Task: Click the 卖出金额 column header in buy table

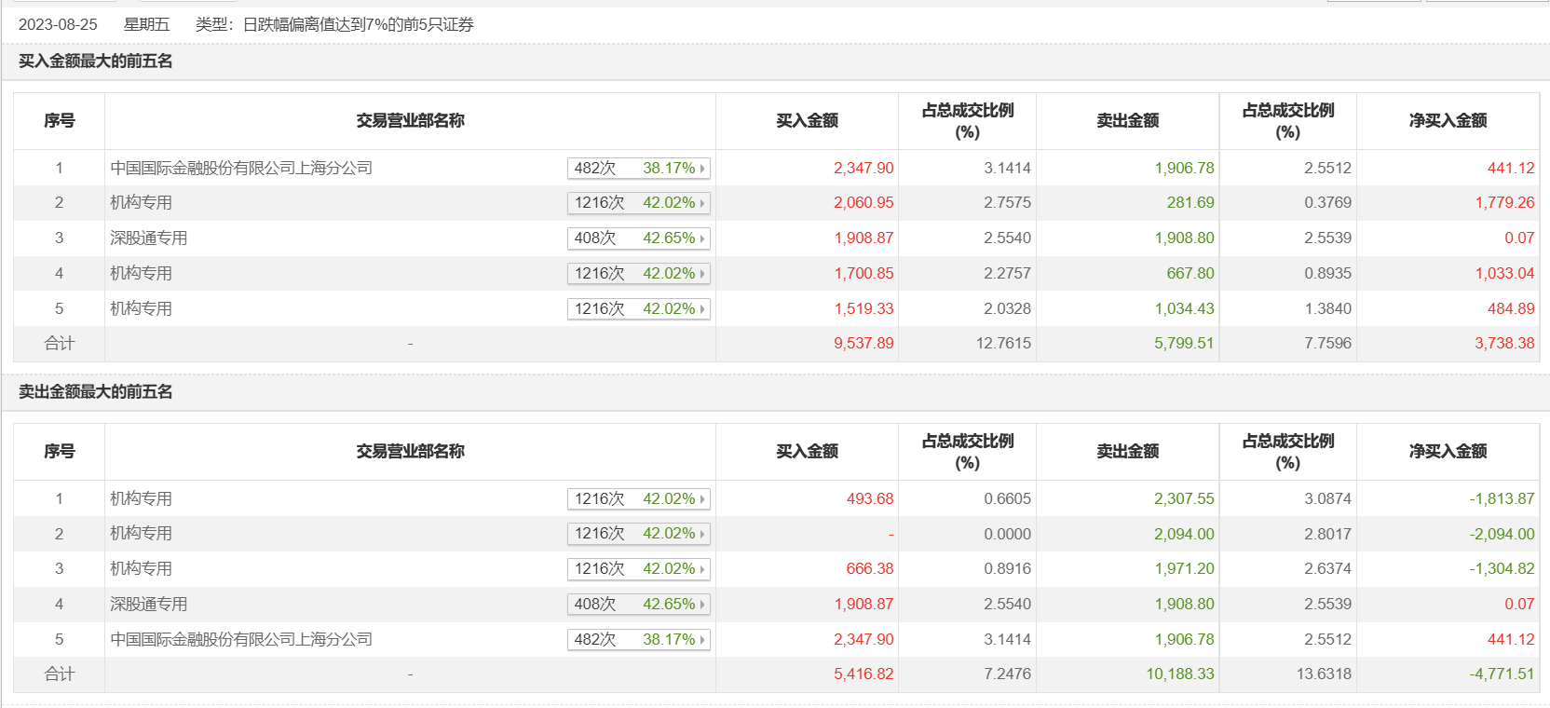Action: [x=1127, y=120]
